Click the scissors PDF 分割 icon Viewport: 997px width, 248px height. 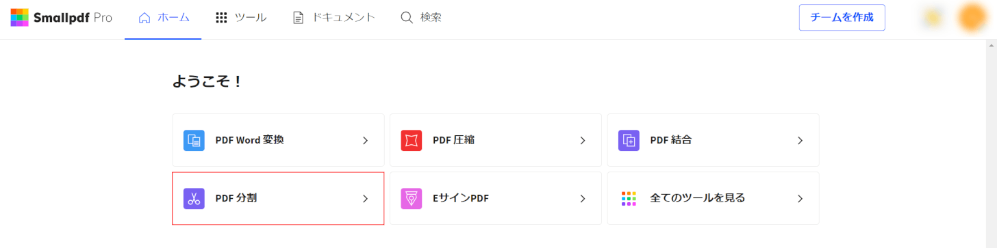pyautogui.click(x=194, y=198)
